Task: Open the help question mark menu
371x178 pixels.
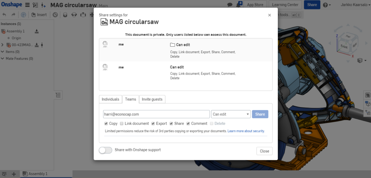Action: pos(327,5)
